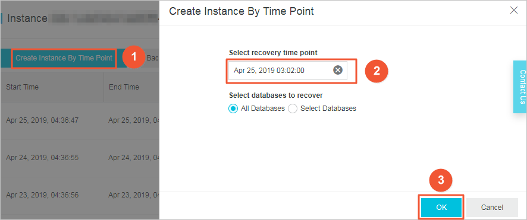Close the Create Instance dialog with X
The width and height of the screenshot is (527, 220).
[513, 11]
